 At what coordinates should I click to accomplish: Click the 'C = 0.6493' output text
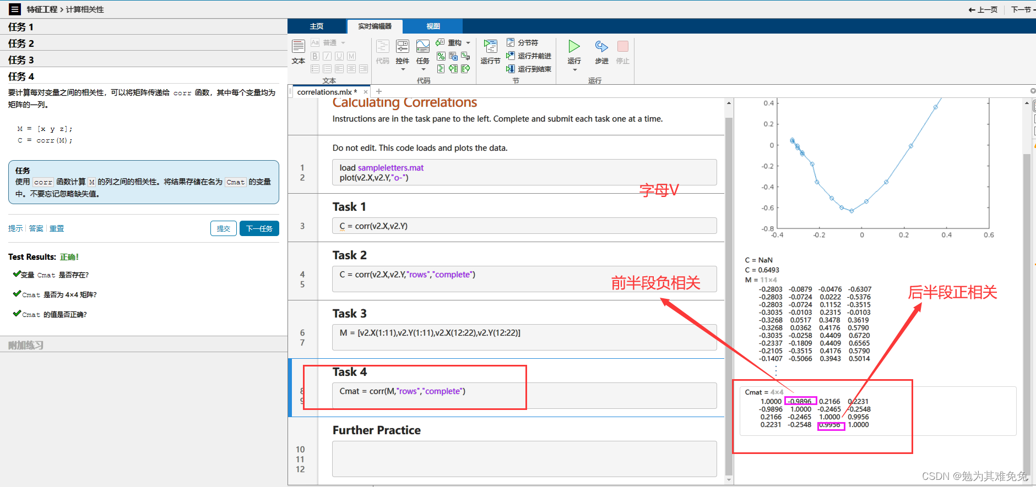[762, 270]
